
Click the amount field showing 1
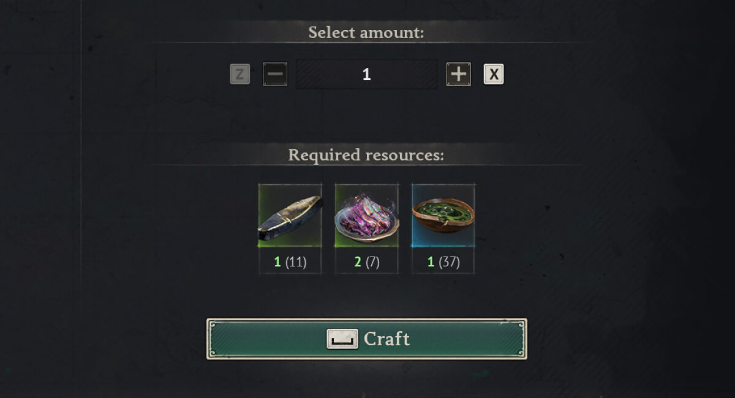pyautogui.click(x=366, y=75)
